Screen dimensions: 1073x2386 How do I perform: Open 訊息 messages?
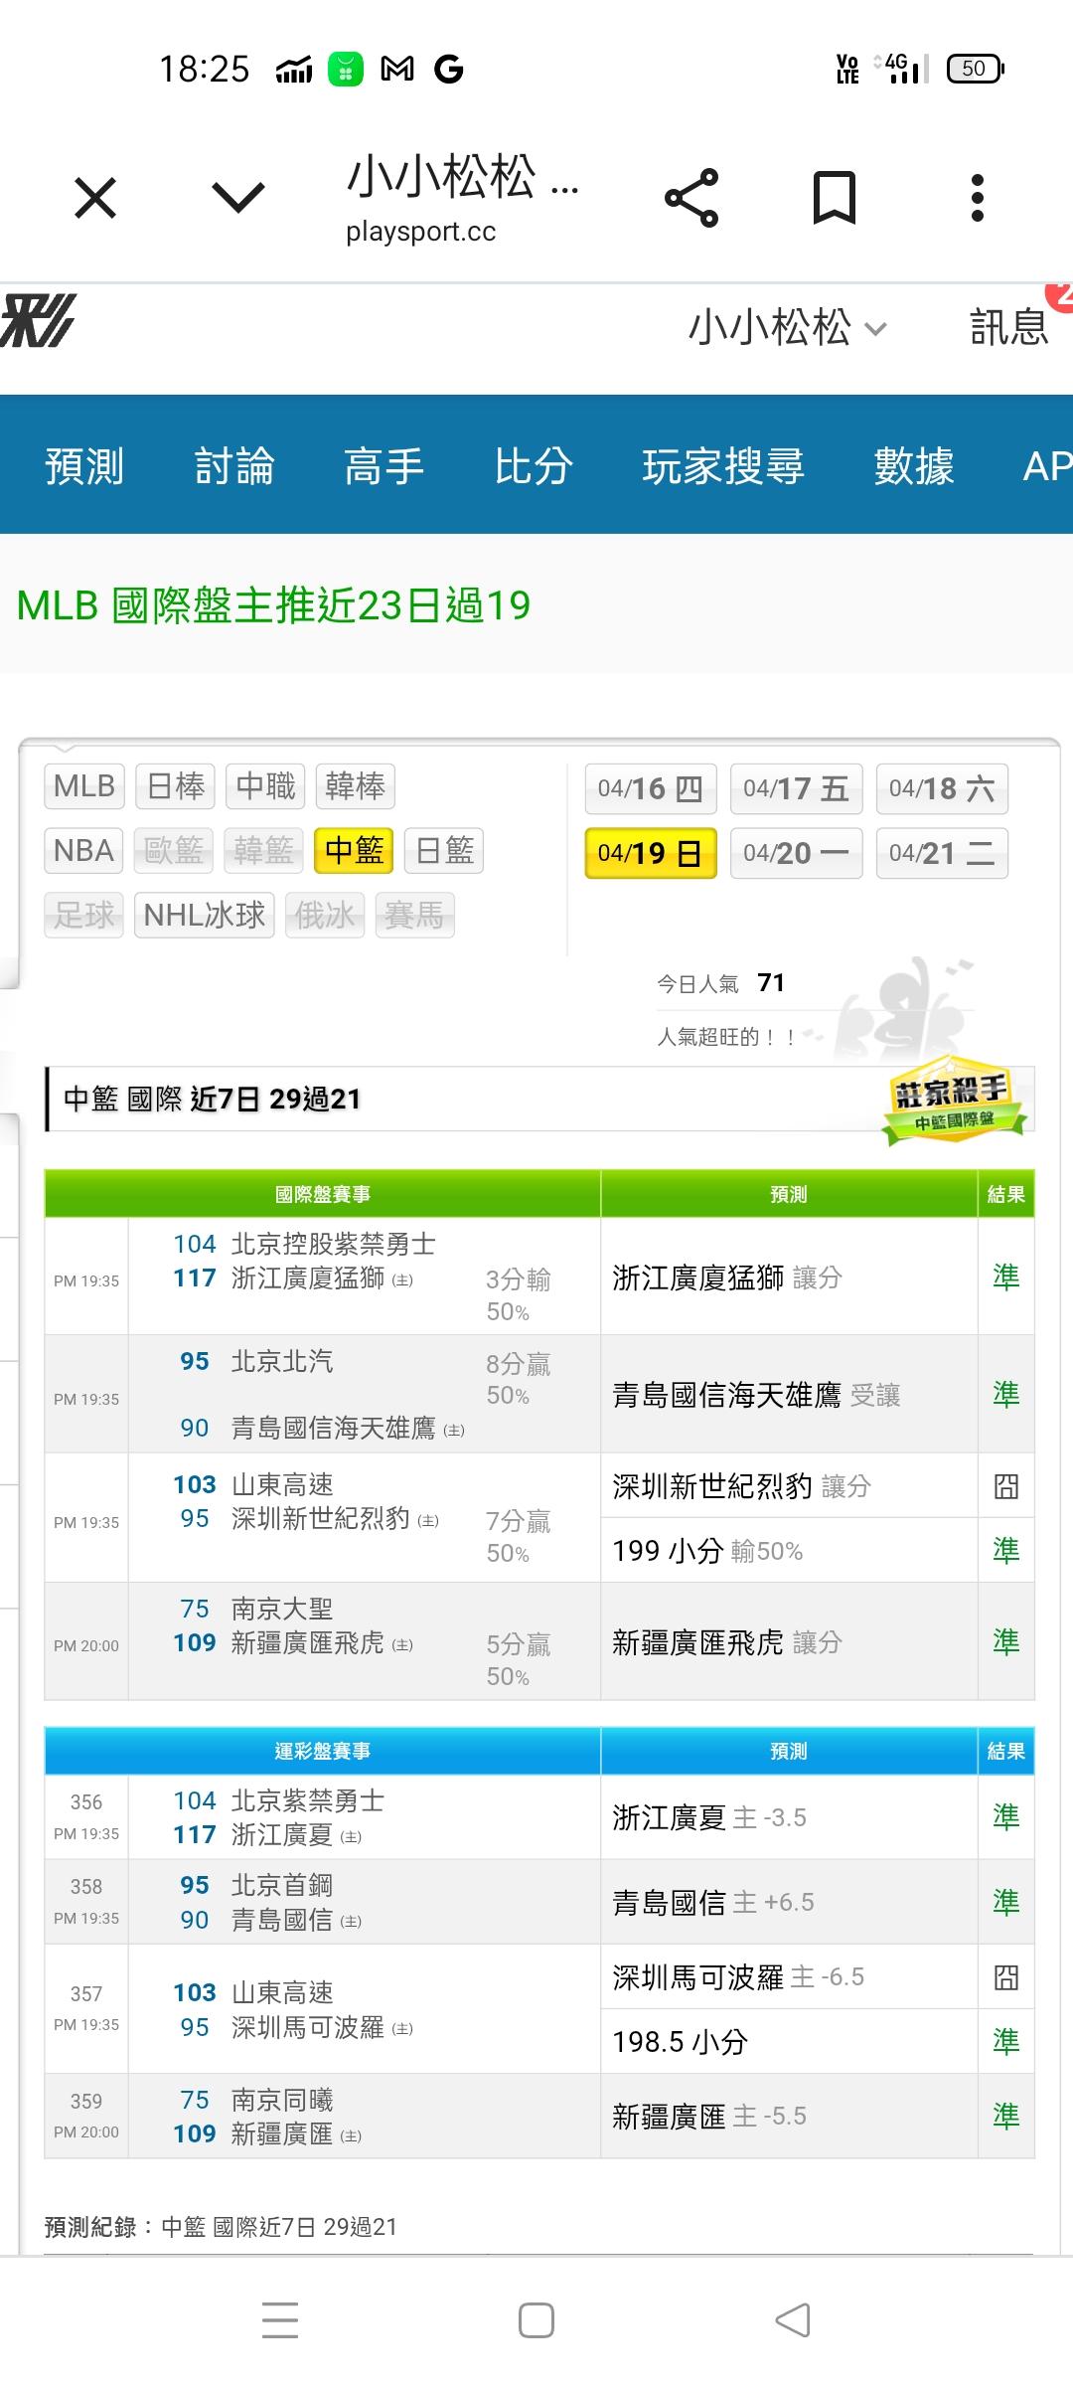pos(1008,327)
